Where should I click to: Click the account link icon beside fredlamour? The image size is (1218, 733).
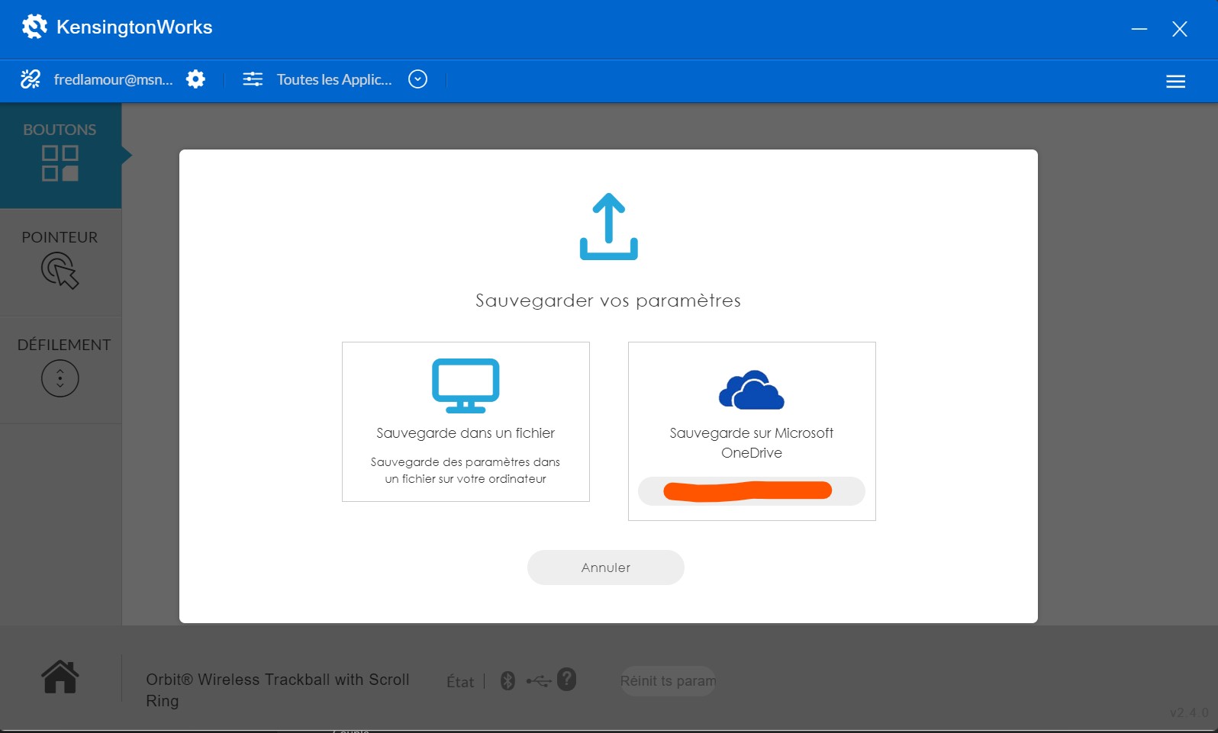(x=31, y=79)
